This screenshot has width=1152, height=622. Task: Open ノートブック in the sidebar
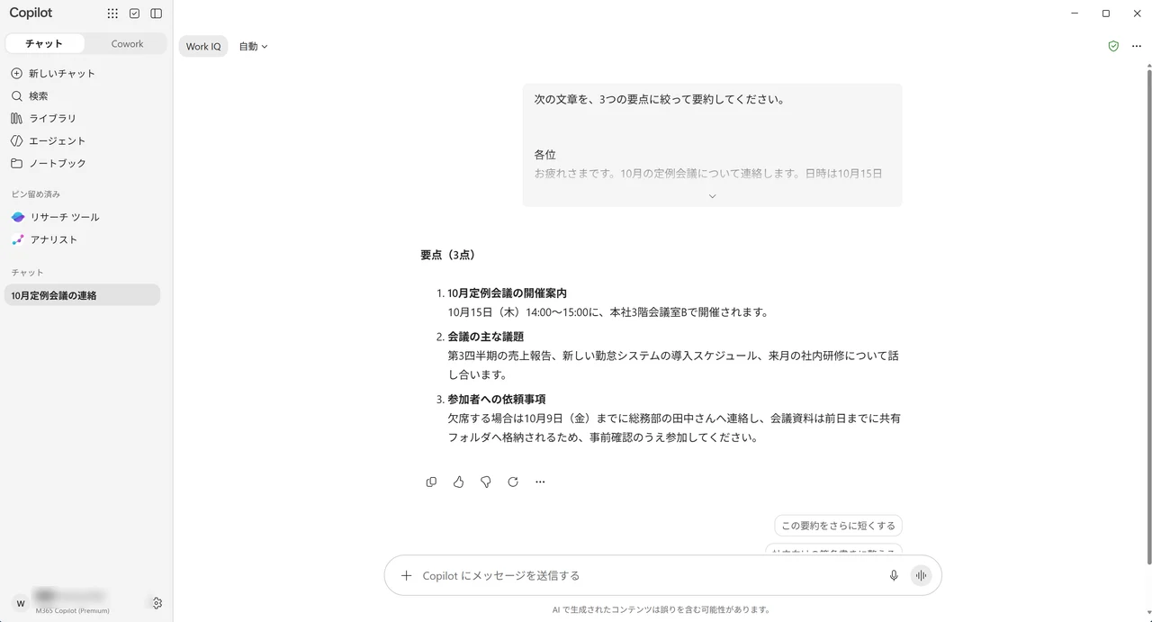point(83,163)
